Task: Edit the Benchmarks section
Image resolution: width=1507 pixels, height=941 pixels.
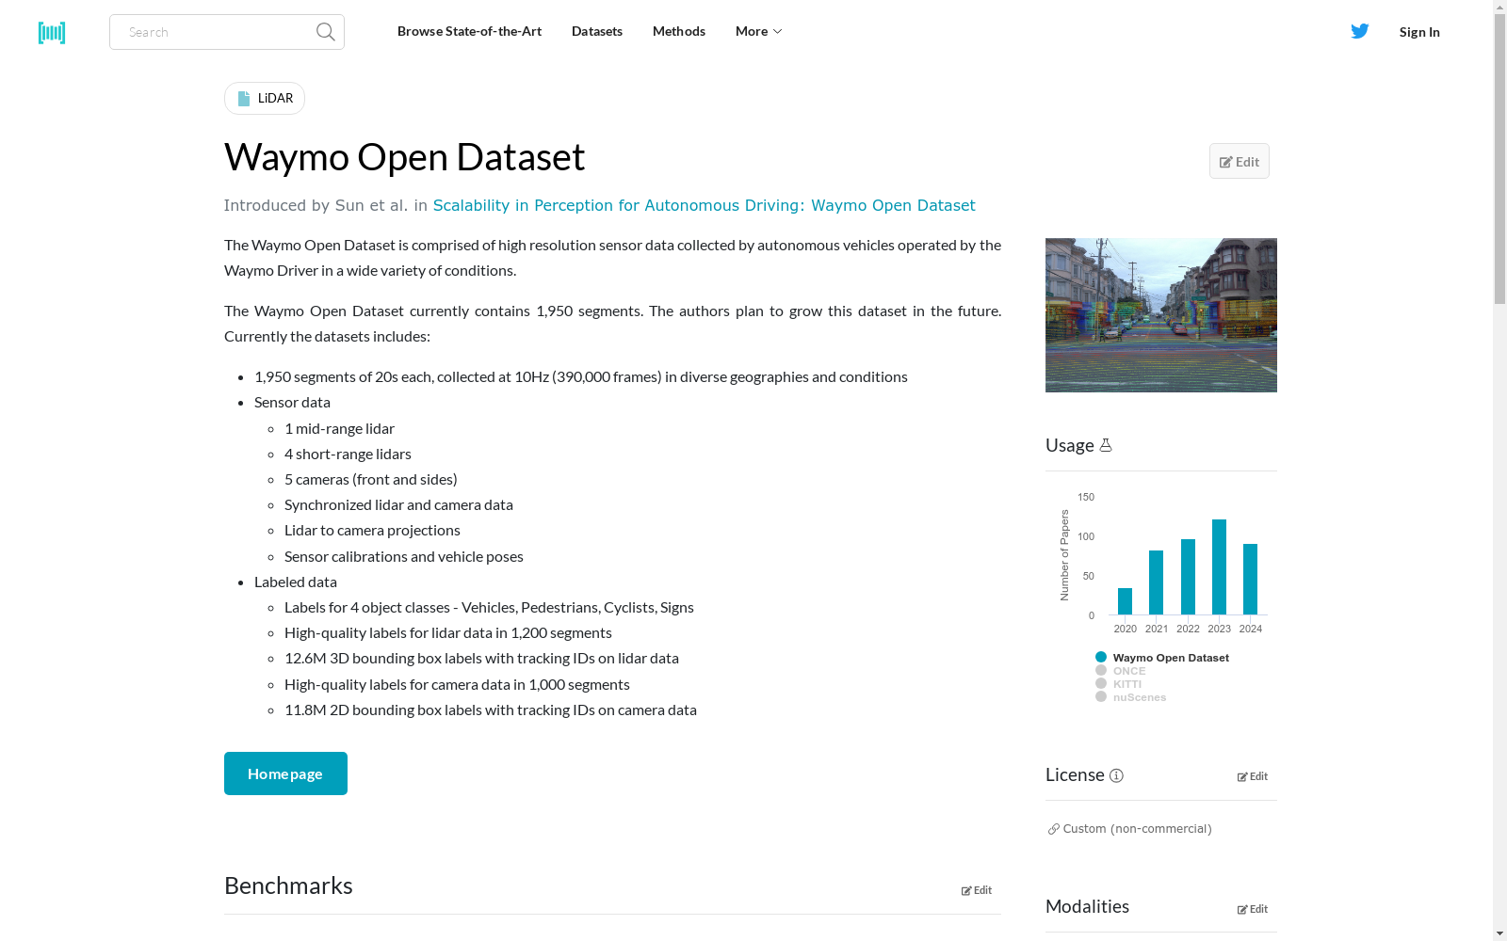Action: [977, 890]
